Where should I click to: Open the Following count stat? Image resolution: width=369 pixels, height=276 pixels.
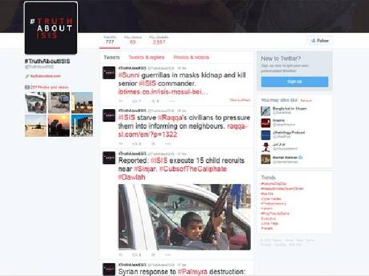(133, 40)
